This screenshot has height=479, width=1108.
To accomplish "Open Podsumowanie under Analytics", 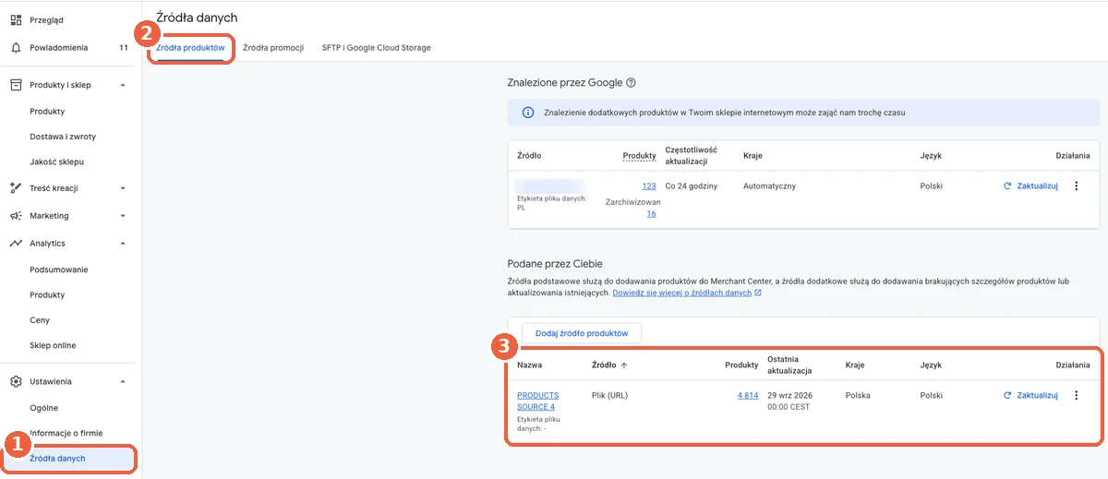I will click(x=59, y=269).
